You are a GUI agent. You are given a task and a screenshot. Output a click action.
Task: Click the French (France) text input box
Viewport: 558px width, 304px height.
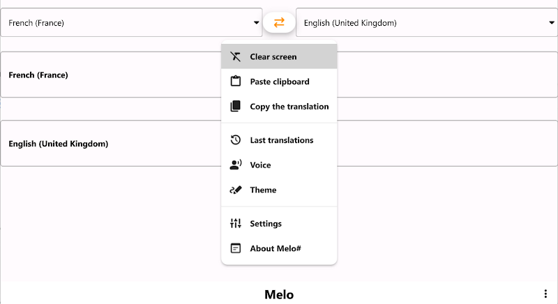[x=105, y=75]
